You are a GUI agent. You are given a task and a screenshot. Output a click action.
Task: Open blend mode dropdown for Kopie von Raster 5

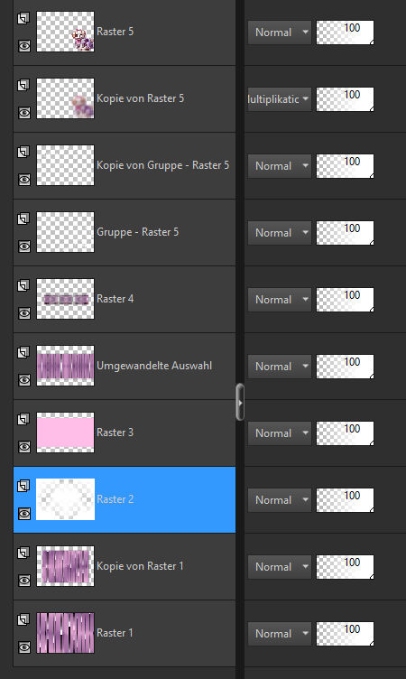[x=279, y=99]
